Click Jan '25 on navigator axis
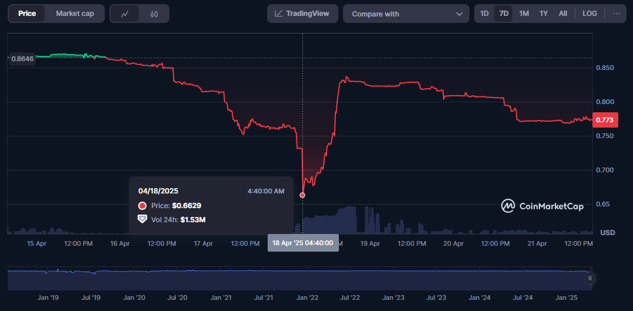633x311 pixels. click(x=567, y=297)
